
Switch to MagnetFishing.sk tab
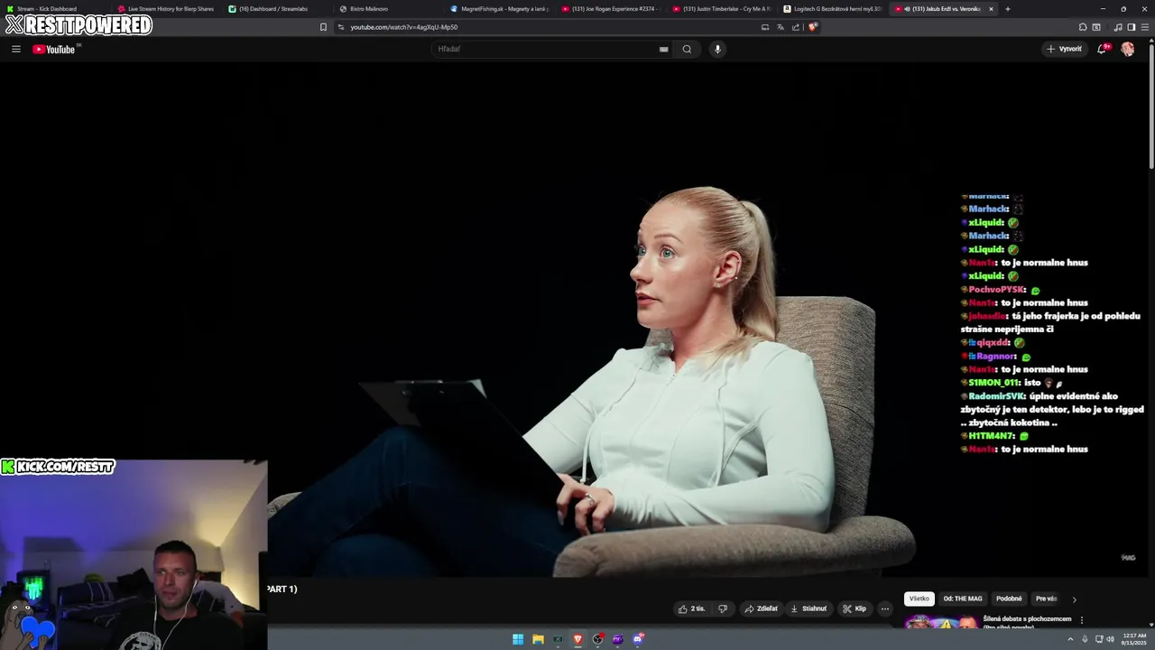click(499, 9)
